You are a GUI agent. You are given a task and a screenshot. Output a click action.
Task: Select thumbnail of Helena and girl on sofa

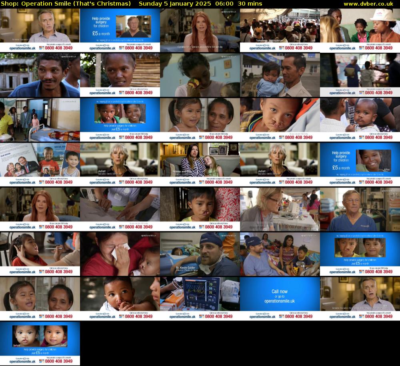click(200, 165)
